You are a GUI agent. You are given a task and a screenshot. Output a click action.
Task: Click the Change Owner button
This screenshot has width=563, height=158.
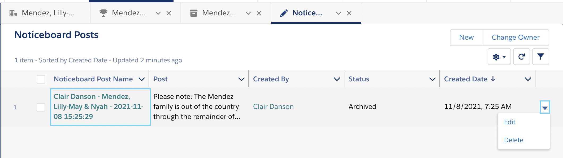pos(516,38)
